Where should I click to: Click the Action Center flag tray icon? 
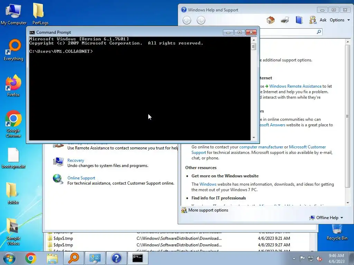302,258
